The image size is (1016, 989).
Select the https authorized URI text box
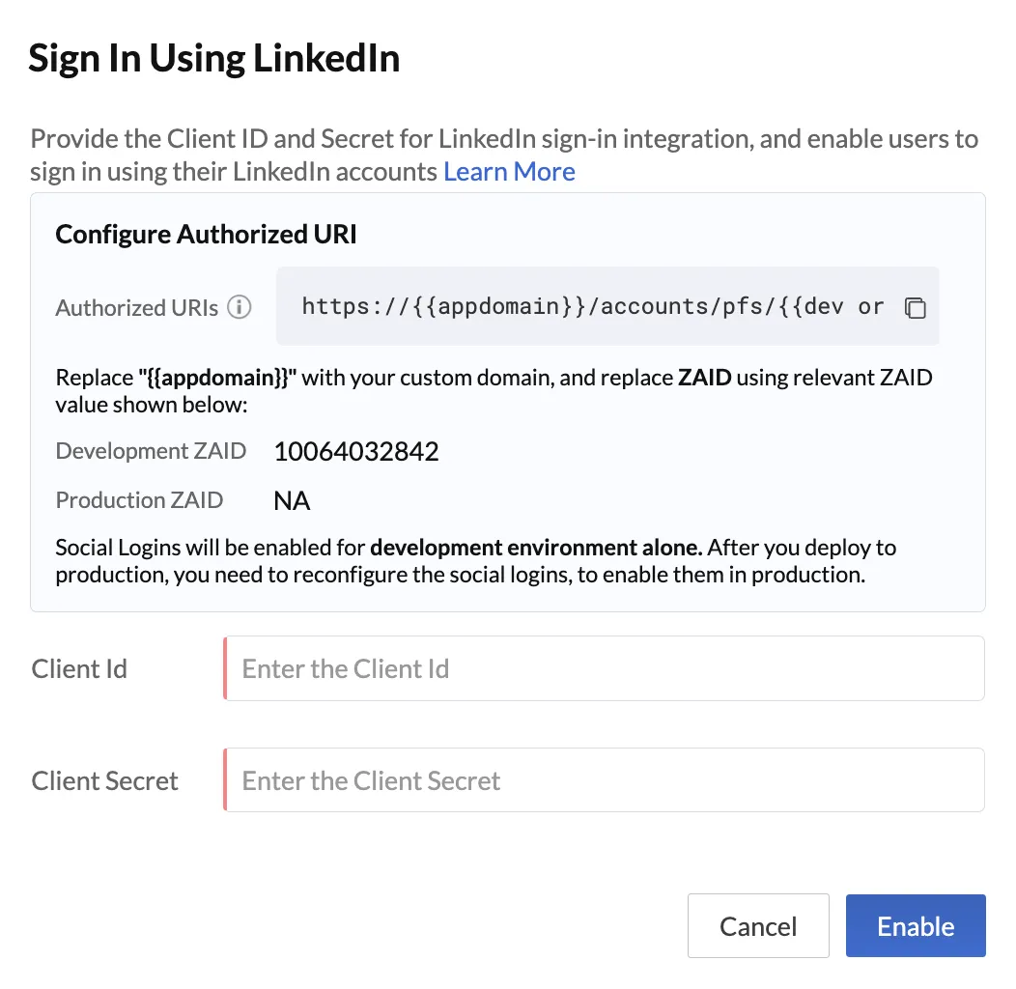(x=607, y=306)
